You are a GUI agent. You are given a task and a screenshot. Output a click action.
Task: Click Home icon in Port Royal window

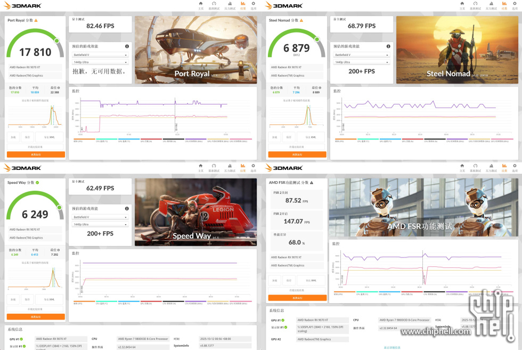[x=201, y=4]
